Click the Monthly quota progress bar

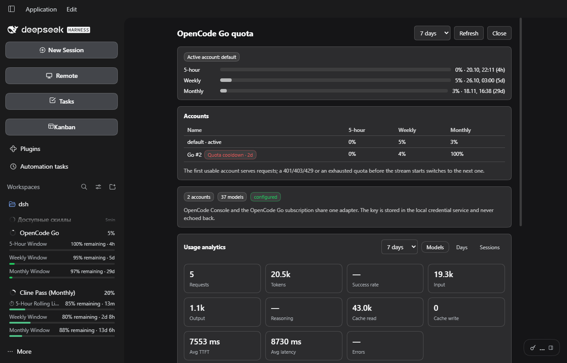pos(334,91)
